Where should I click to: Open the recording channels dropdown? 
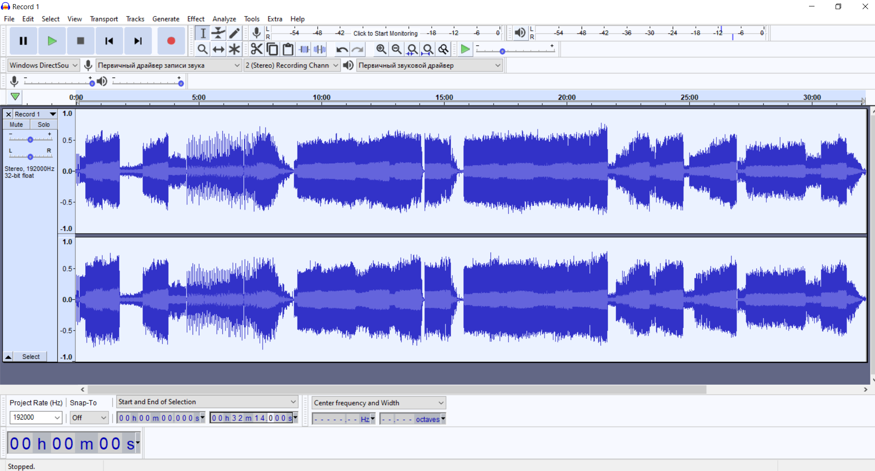(x=292, y=65)
